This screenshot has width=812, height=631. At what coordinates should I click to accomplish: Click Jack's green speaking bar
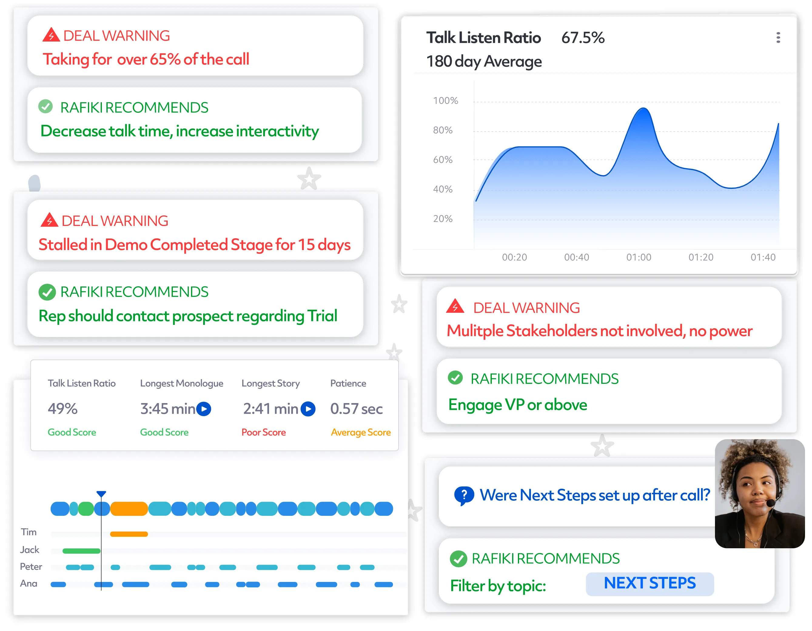[x=82, y=551]
